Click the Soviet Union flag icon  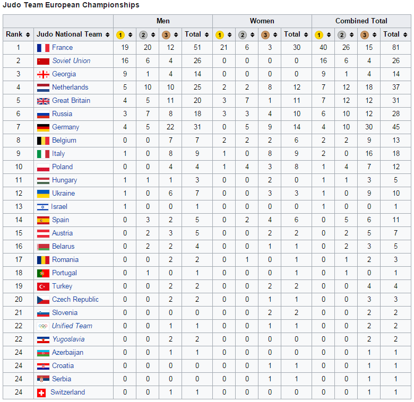[43, 61]
